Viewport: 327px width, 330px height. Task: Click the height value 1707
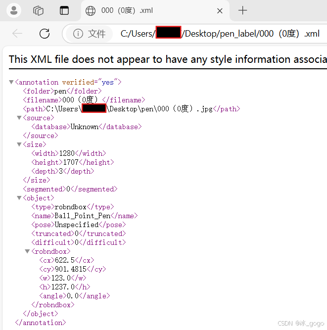[71, 162]
